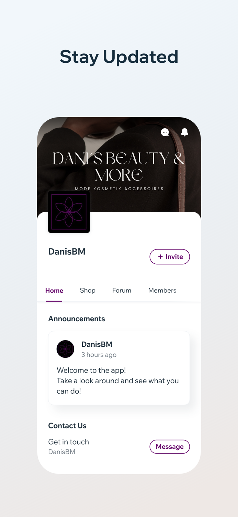Viewport: 238px width, 517px height.
Task: Click the 3 hours ago timestamp
Action: [x=99, y=355]
